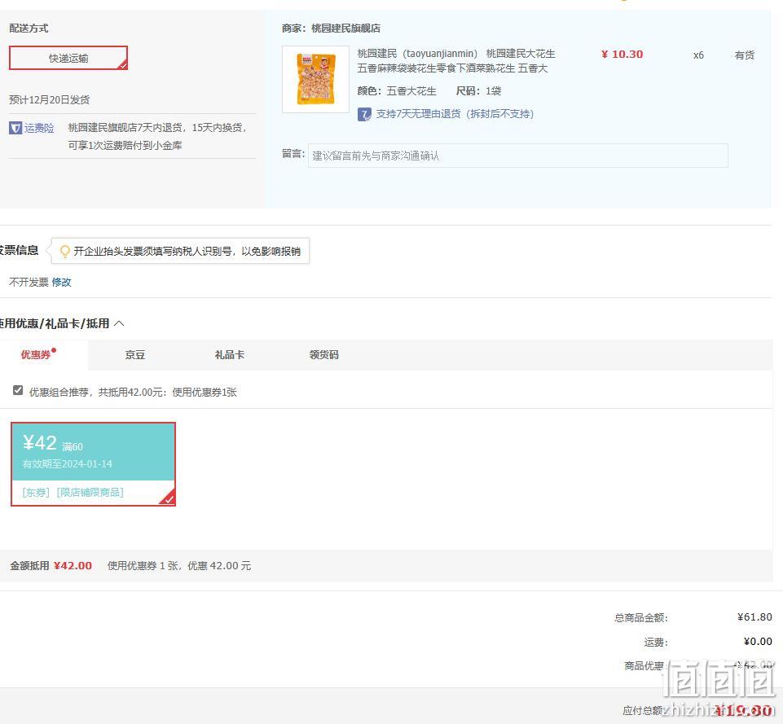Switch to 礼品卡 tab
Screen dimensions: 783x724
pyautogui.click(x=229, y=355)
